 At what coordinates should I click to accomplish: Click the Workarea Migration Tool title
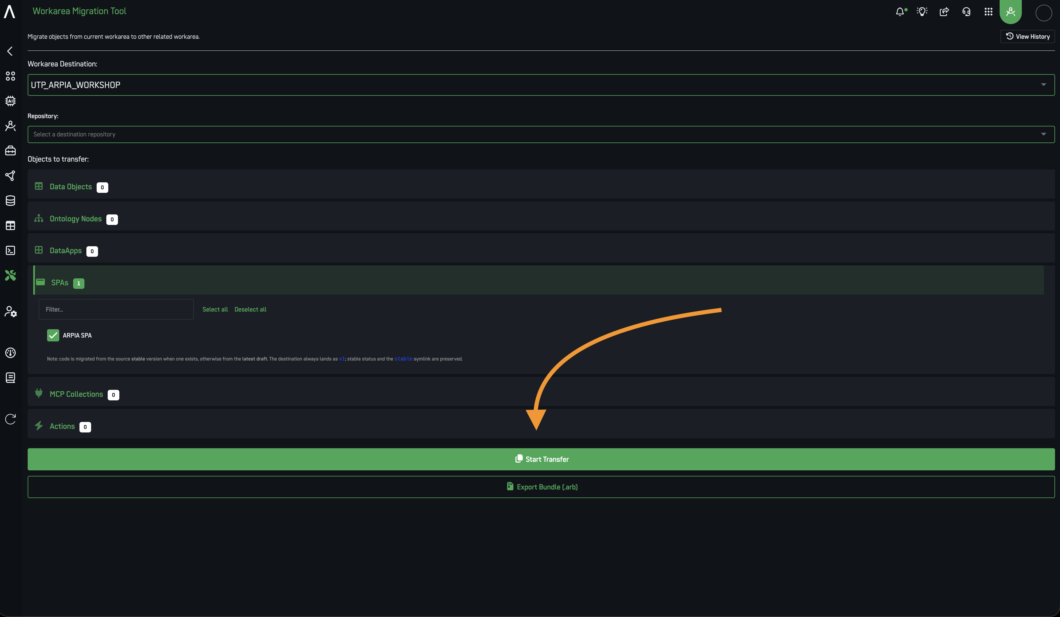(x=79, y=11)
